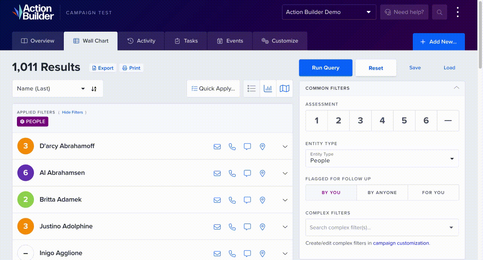Click the phone icon for Al Abrahamsen

click(232, 173)
